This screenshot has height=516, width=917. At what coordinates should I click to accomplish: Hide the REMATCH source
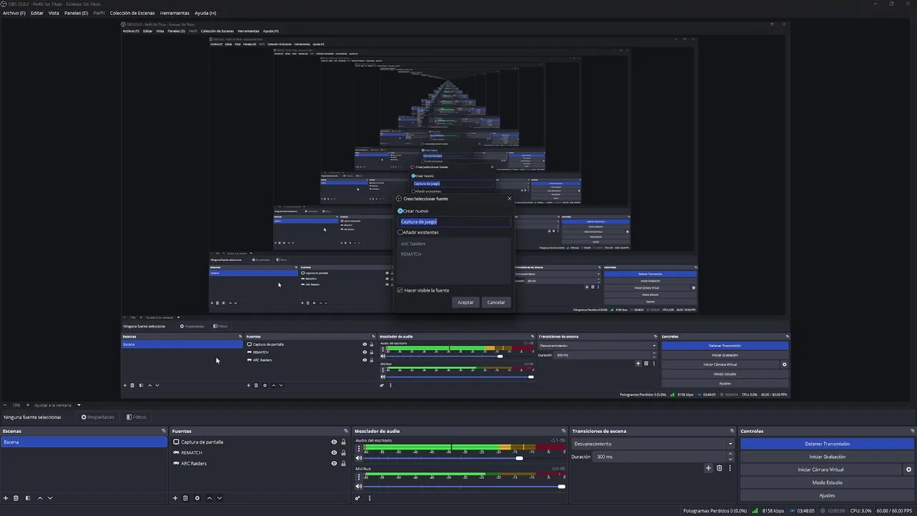(334, 453)
